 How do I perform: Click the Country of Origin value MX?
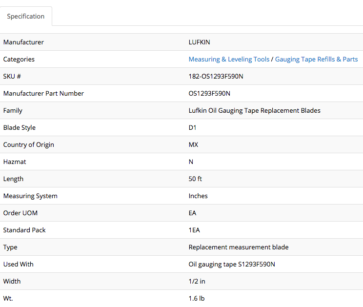point(193,144)
